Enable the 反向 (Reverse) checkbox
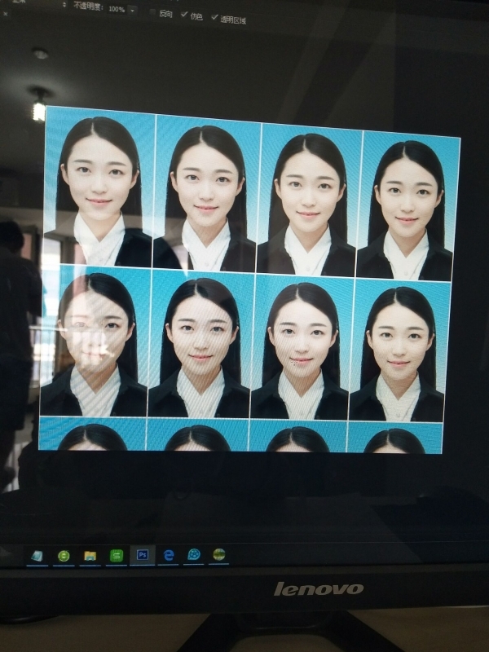489x652 pixels. (x=152, y=13)
